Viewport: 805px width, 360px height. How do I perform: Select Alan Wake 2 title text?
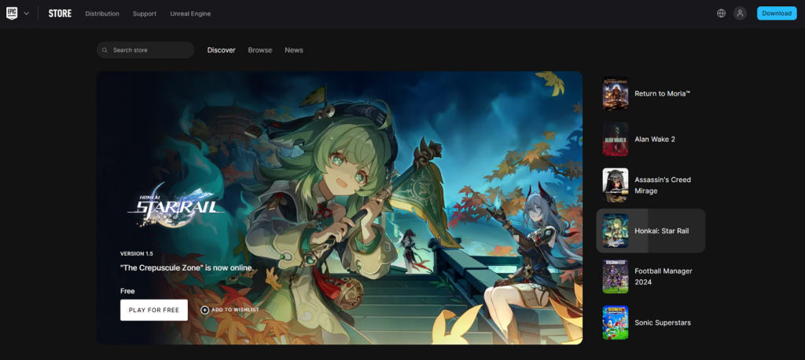pos(655,140)
